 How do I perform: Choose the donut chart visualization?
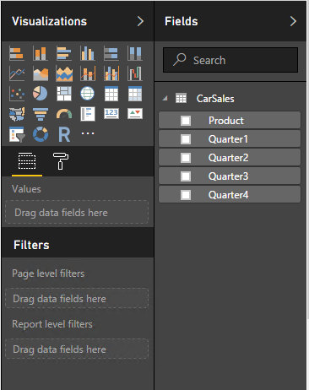(x=41, y=134)
